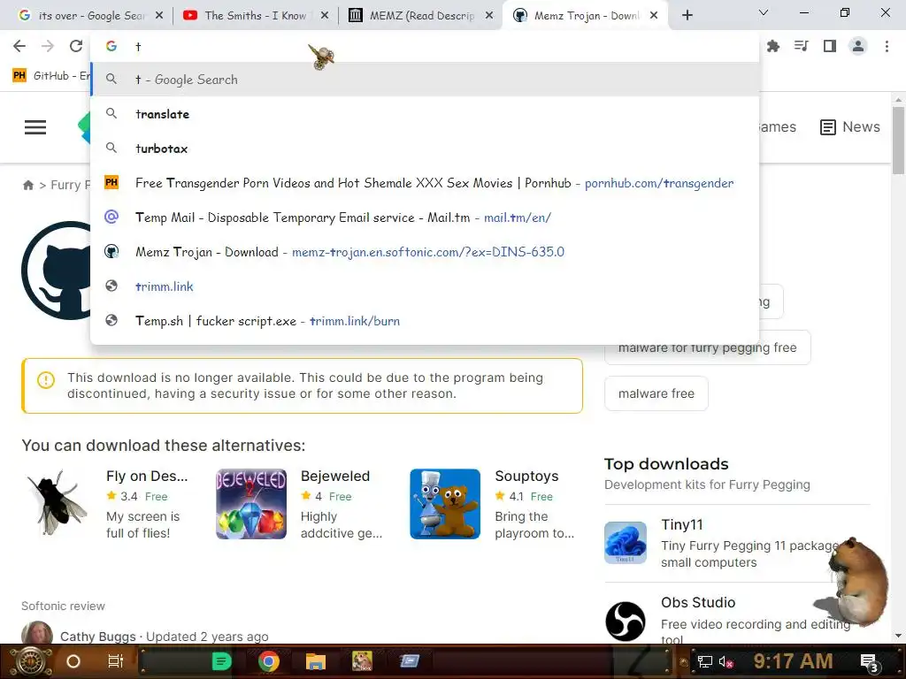Click the page vertical scrollbar thumb
The image size is (906, 679).
[898, 141]
